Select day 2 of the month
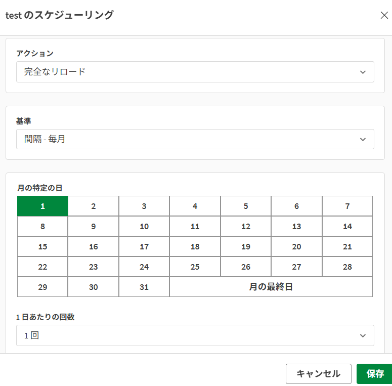 tap(94, 206)
